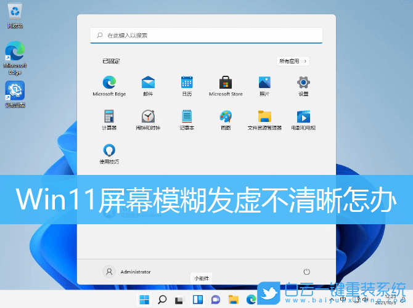Open the Chat taskbar icon
The height and width of the screenshot is (308, 413).
(x=216, y=299)
